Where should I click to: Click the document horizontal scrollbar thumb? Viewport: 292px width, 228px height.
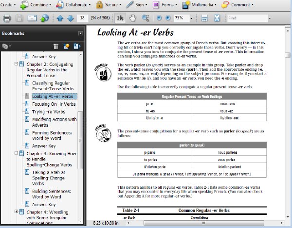(204, 223)
